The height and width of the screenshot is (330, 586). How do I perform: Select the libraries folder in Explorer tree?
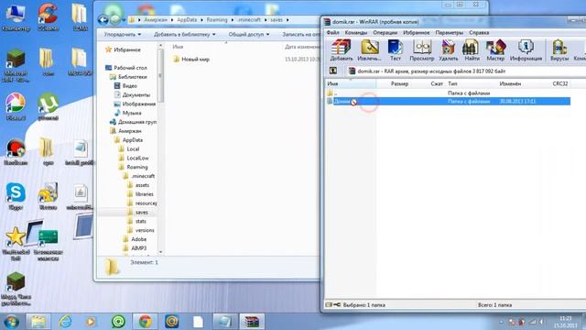click(140, 194)
